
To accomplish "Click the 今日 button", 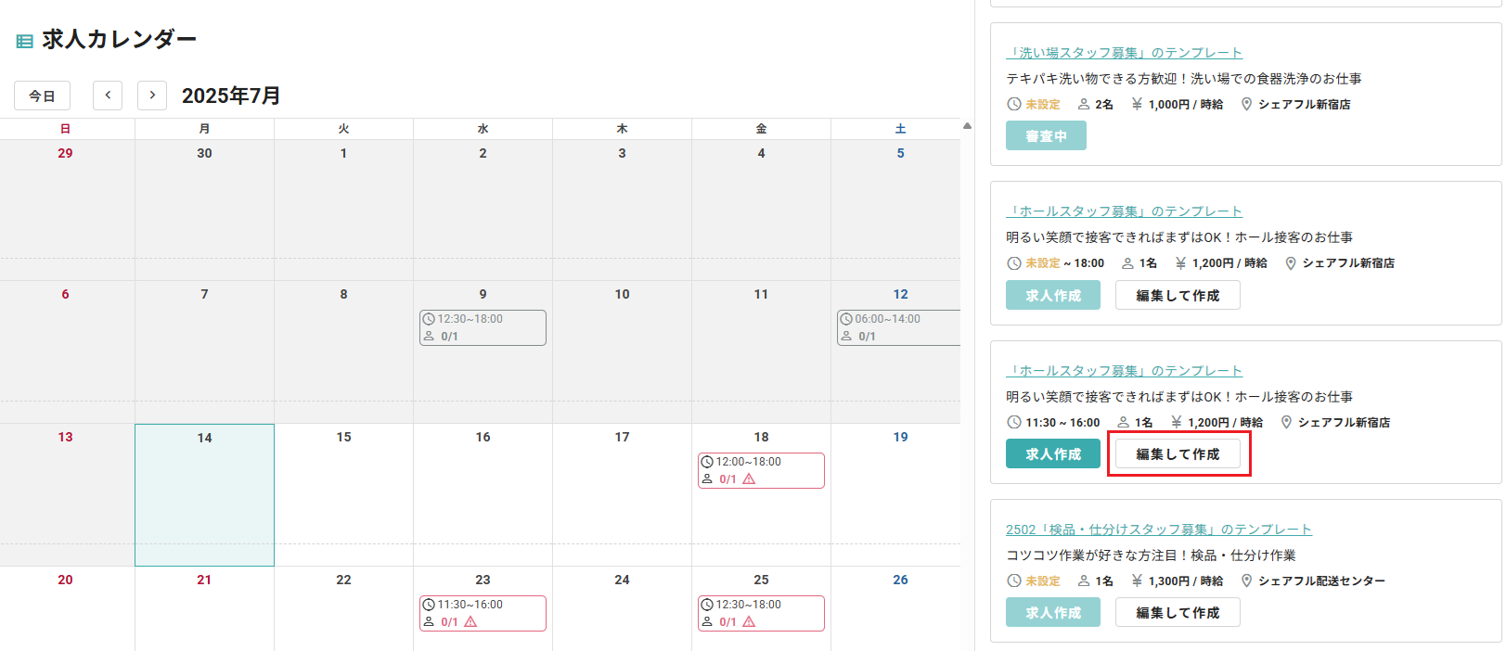I will [x=42, y=96].
